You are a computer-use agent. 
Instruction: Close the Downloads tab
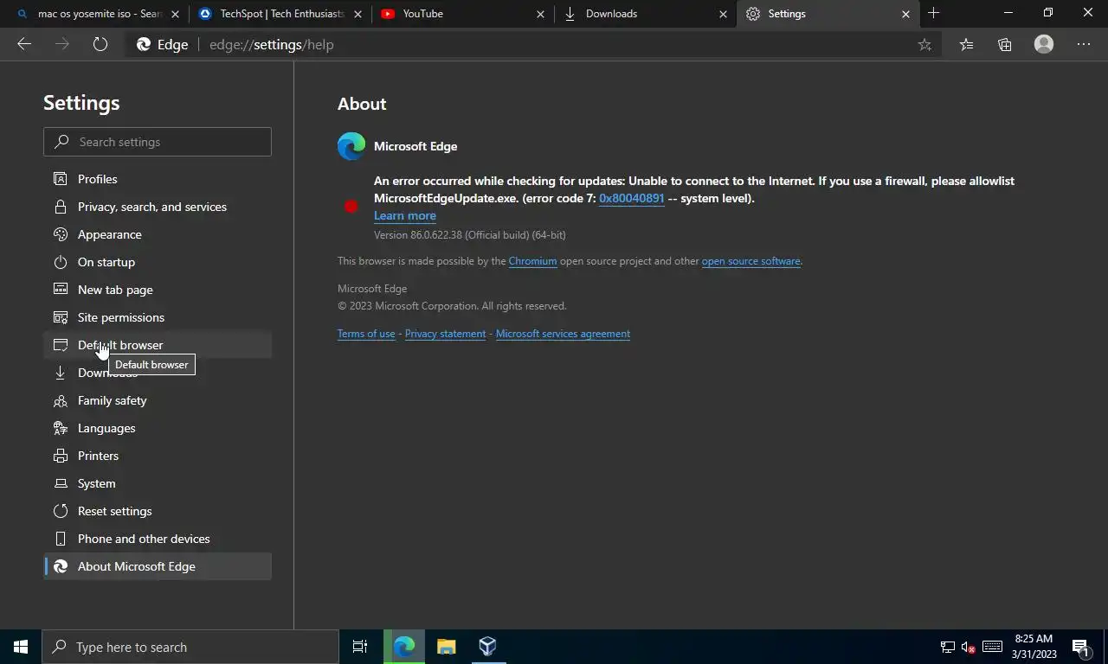(724, 14)
